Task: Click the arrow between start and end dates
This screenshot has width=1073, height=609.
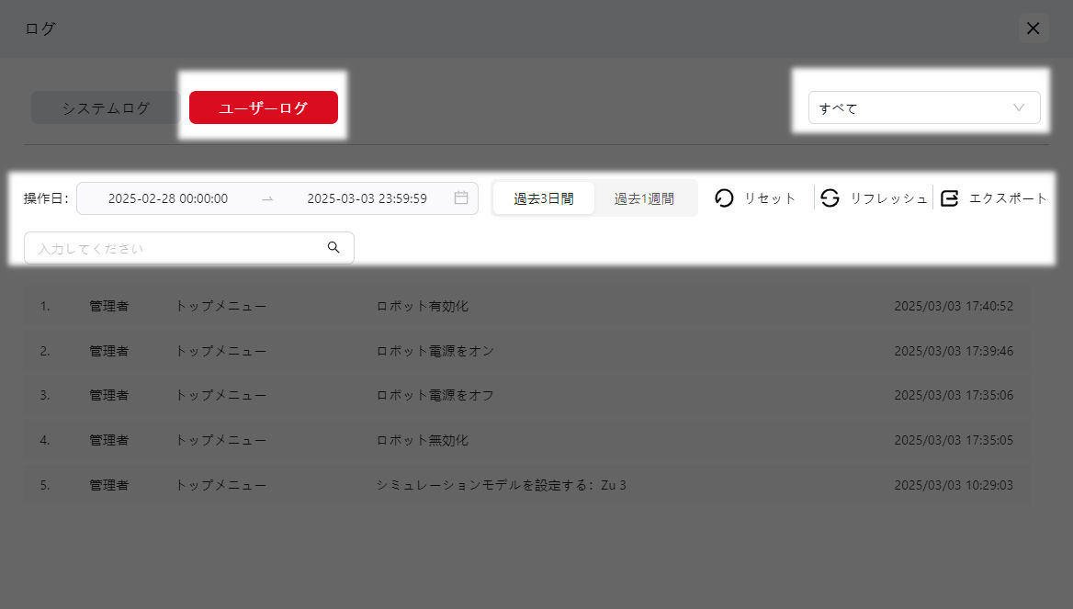Action: click(267, 198)
